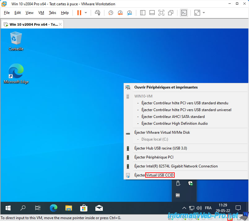The image size is (249, 221).
Task: Pause the virtual machine from the toolbar
Action: click(79, 13)
